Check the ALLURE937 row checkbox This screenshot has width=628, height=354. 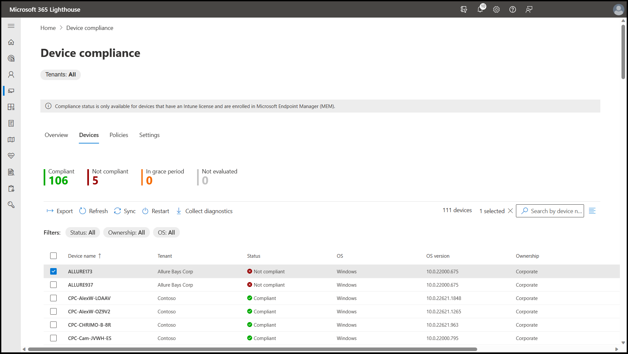click(x=53, y=285)
